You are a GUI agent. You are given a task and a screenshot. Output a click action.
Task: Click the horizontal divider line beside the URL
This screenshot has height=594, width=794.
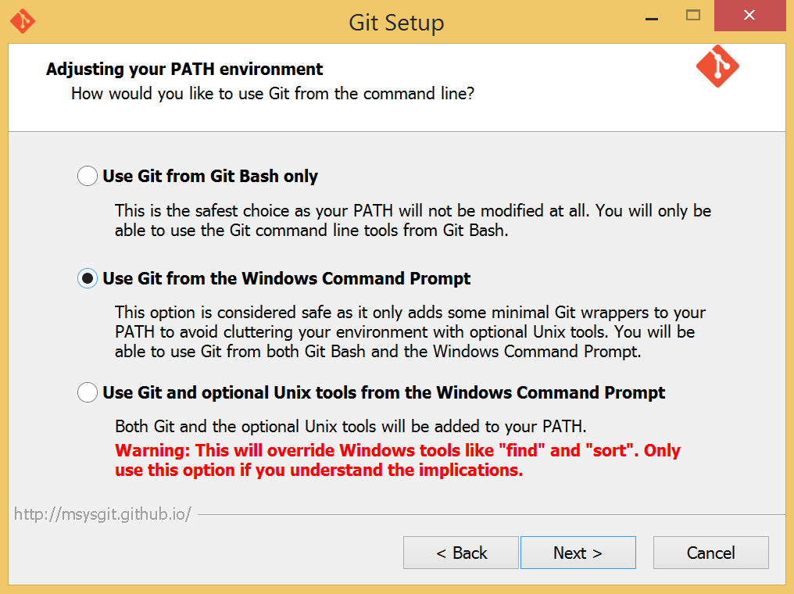(491, 515)
